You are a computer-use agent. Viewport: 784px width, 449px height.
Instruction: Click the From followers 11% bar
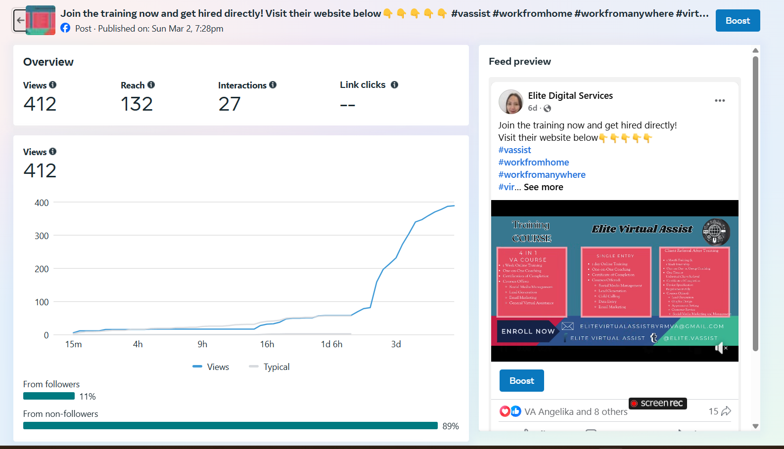[49, 396]
